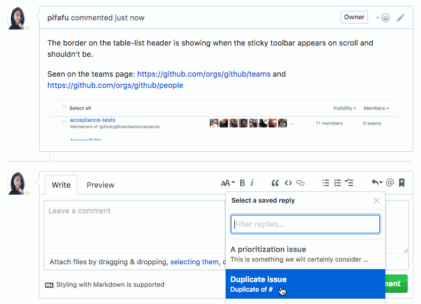Insert a numbered list
The height and width of the screenshot is (304, 421).
pyautogui.click(x=337, y=183)
